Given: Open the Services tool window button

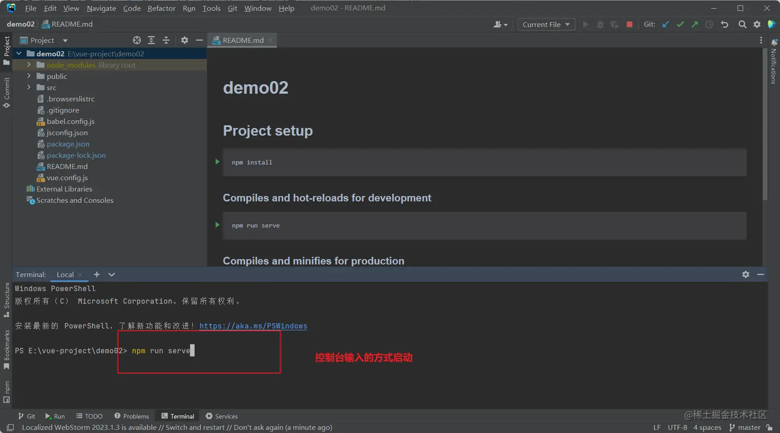Looking at the screenshot, I should pos(222,416).
